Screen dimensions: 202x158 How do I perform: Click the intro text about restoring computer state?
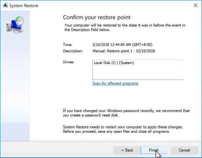[125, 27]
